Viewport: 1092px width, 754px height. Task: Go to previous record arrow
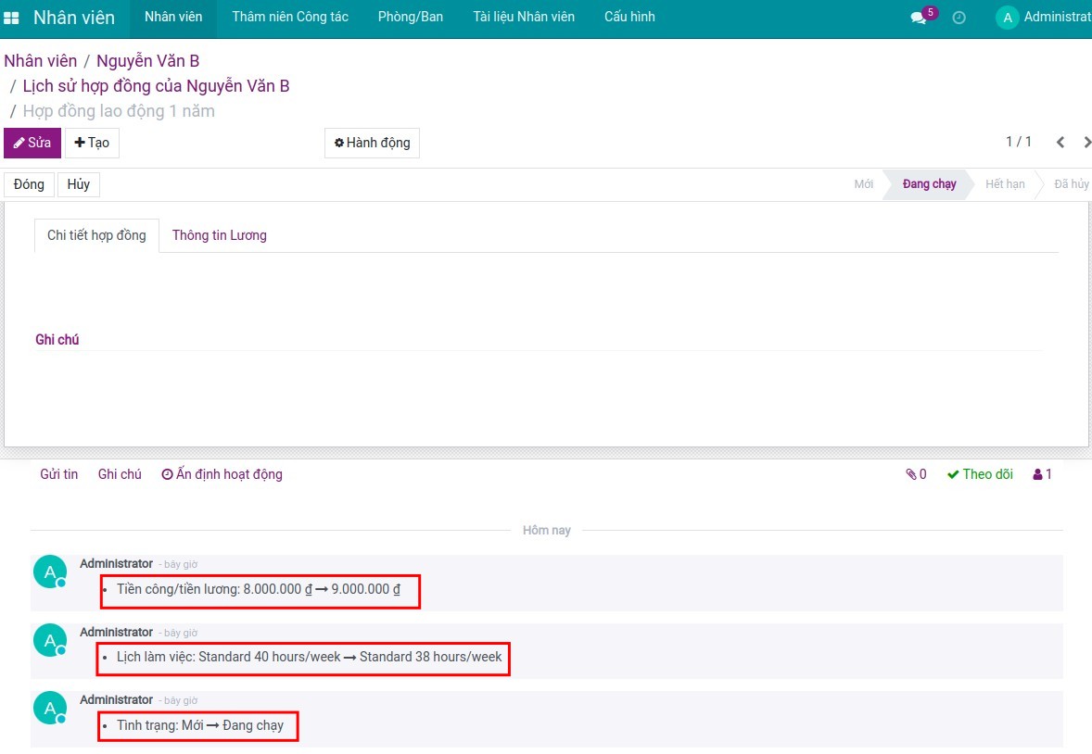tap(1060, 143)
